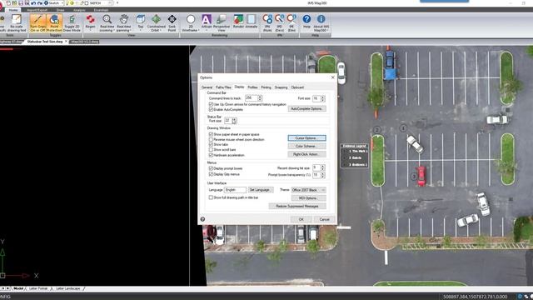Image resolution: width=533 pixels, height=300 pixels.
Task: Open Color Scheme settings
Action: pyautogui.click(x=307, y=146)
